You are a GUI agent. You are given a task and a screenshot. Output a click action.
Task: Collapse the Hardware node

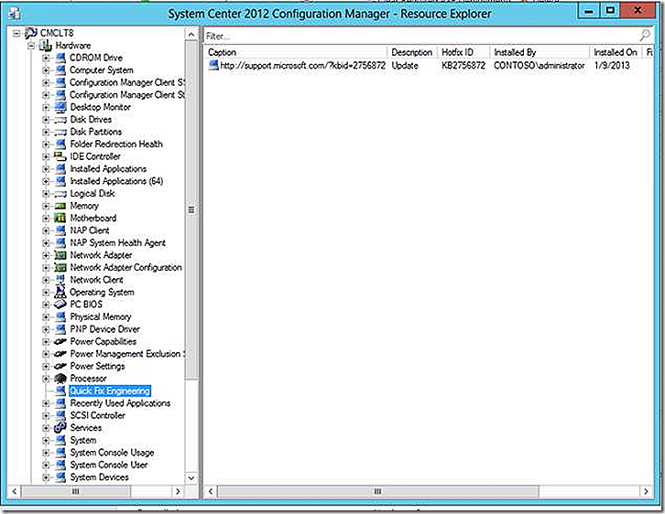pos(31,46)
